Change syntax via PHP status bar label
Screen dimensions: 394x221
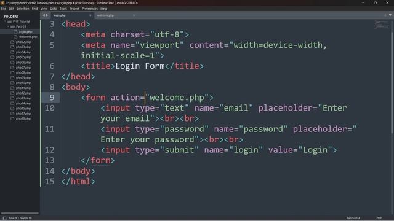(x=379, y=218)
